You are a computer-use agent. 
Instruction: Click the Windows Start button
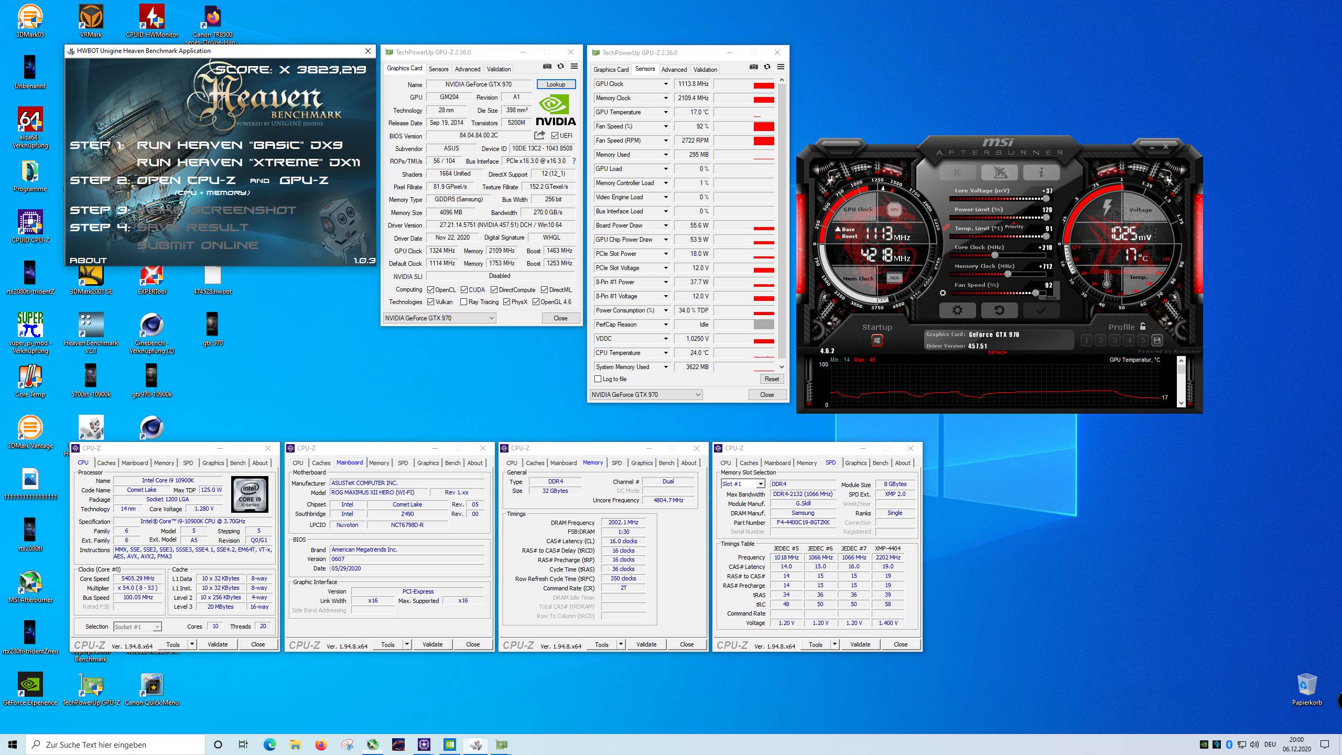click(13, 745)
